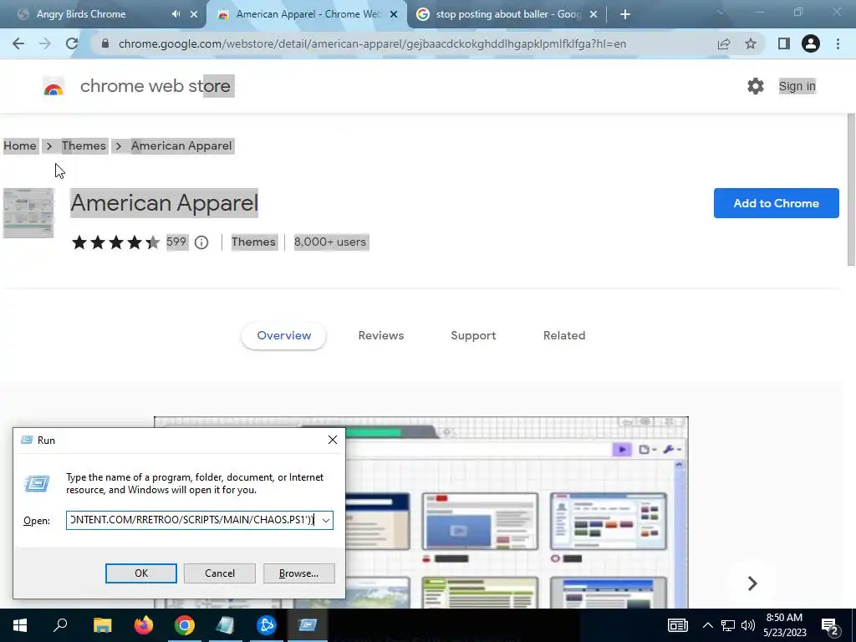Click the page vertical scrollbar
The image size is (856, 642).
click(x=850, y=190)
